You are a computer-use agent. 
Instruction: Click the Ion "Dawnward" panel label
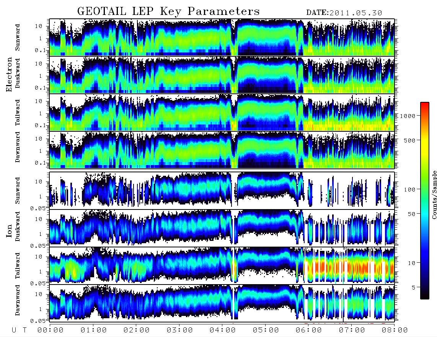pyautogui.click(x=18, y=300)
